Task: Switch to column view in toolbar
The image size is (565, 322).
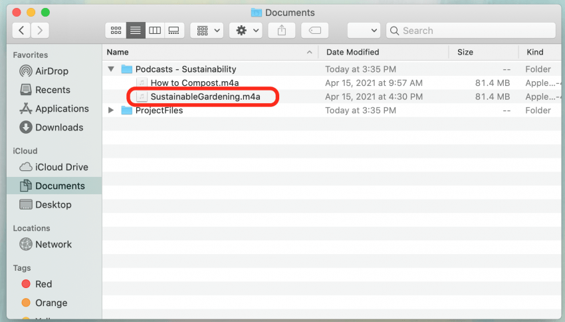Action: [154, 31]
